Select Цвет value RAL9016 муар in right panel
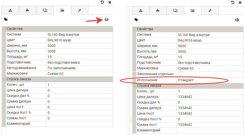This screenshot has height=135, width=245. click(x=210, y=40)
